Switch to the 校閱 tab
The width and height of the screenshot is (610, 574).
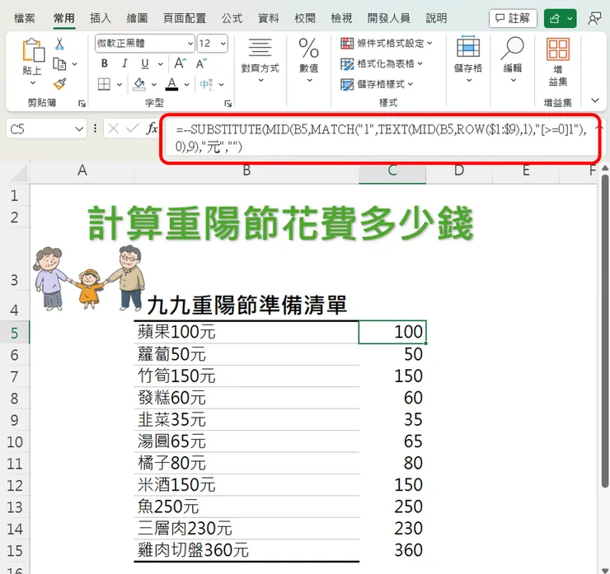305,18
